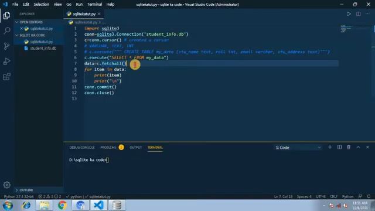Image resolution: width=375 pixels, height=211 pixels.
Task: Run Python file with the play icon
Action: point(349,14)
